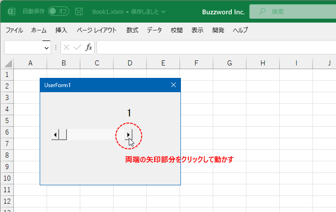Expand the Name Box dropdown arrow
This screenshot has height=212, width=336.
(47, 48)
